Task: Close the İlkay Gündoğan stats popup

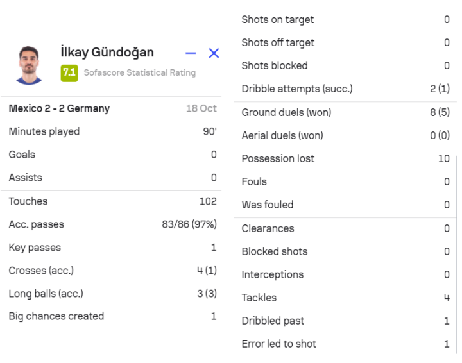Action: point(214,53)
